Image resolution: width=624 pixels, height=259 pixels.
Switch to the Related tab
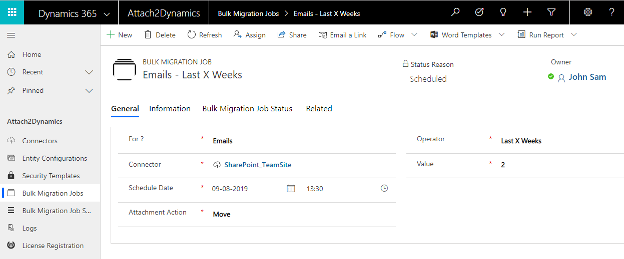319,109
